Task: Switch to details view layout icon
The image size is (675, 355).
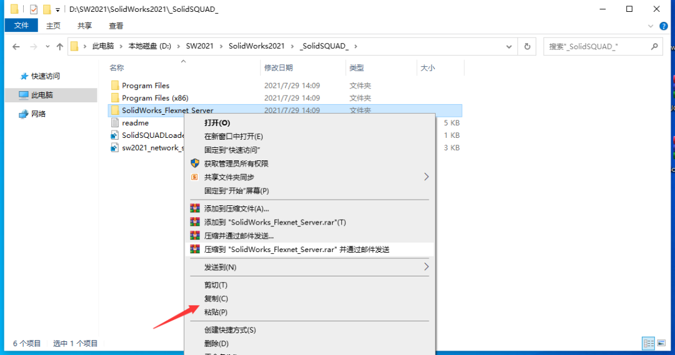Action: click(648, 343)
